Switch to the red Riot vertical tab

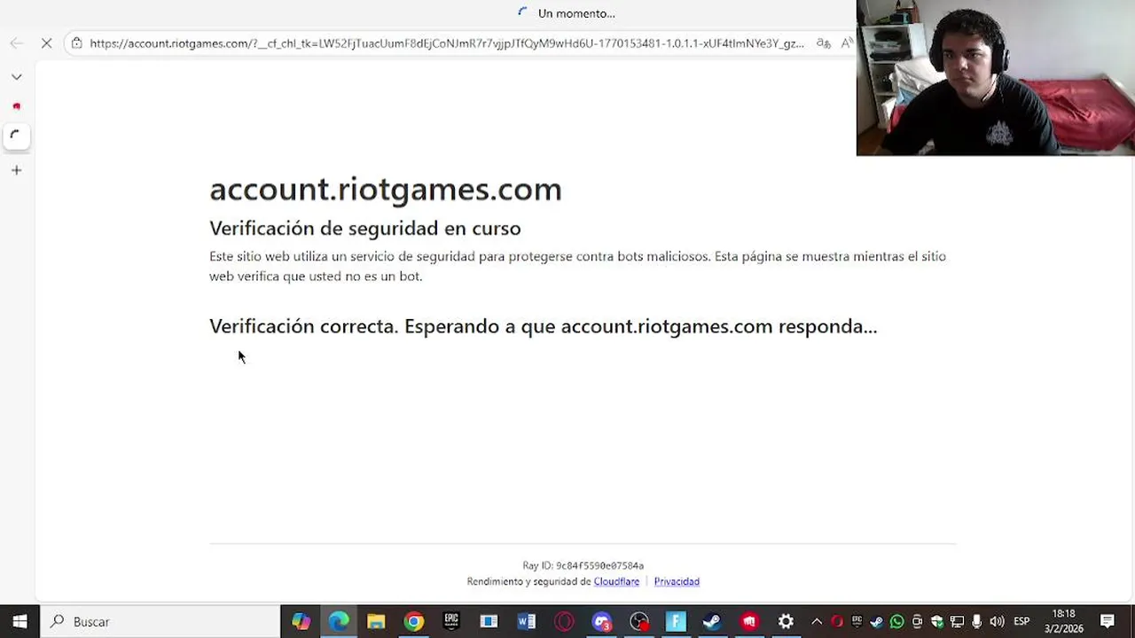point(16,106)
